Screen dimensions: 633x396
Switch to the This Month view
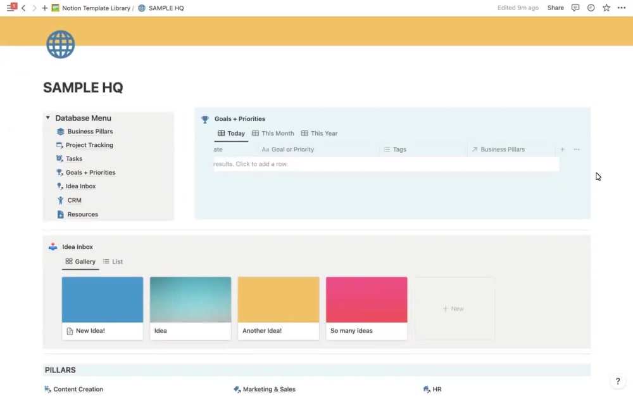[272, 133]
